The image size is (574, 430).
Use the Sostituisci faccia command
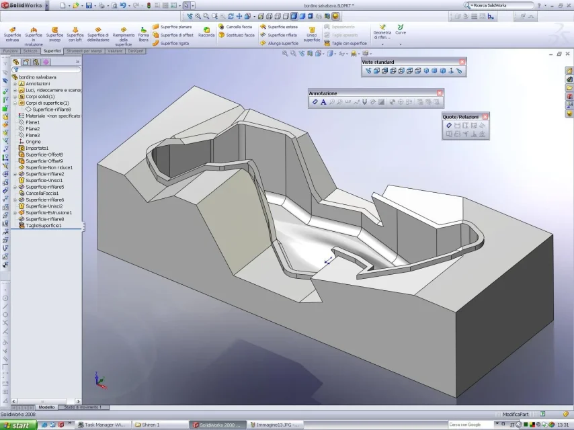237,35
